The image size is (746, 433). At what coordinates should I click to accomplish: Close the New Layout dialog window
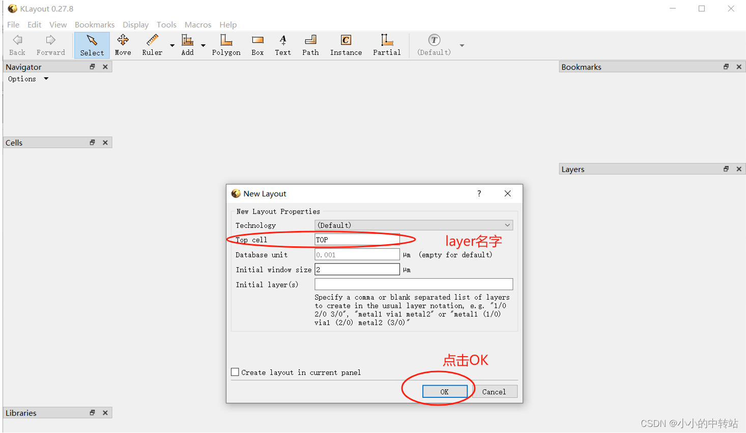[x=507, y=193]
